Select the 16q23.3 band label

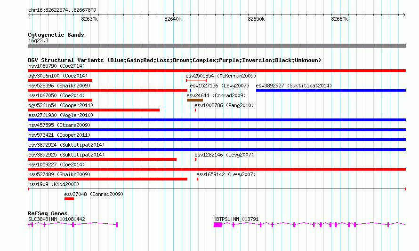point(38,40)
